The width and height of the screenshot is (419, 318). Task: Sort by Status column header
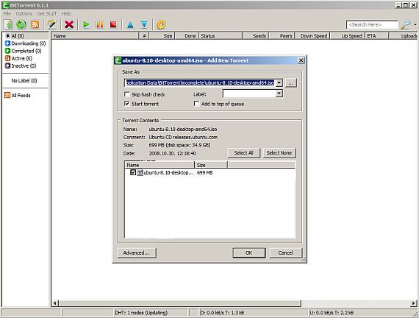click(x=221, y=36)
